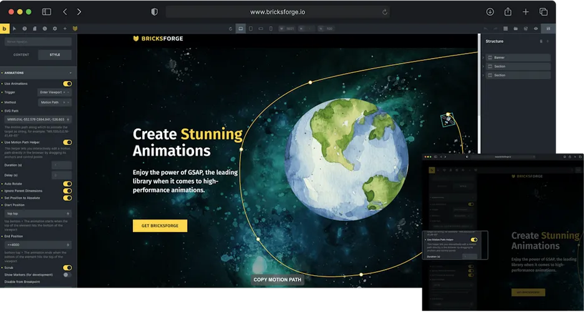Select the desktop breakpoint icon
This screenshot has width=584, height=312.
(x=241, y=29)
